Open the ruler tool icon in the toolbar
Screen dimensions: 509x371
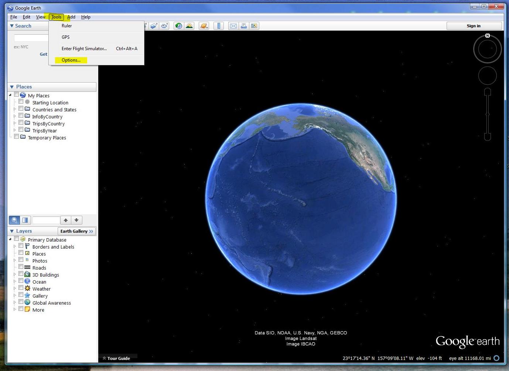[x=219, y=26]
